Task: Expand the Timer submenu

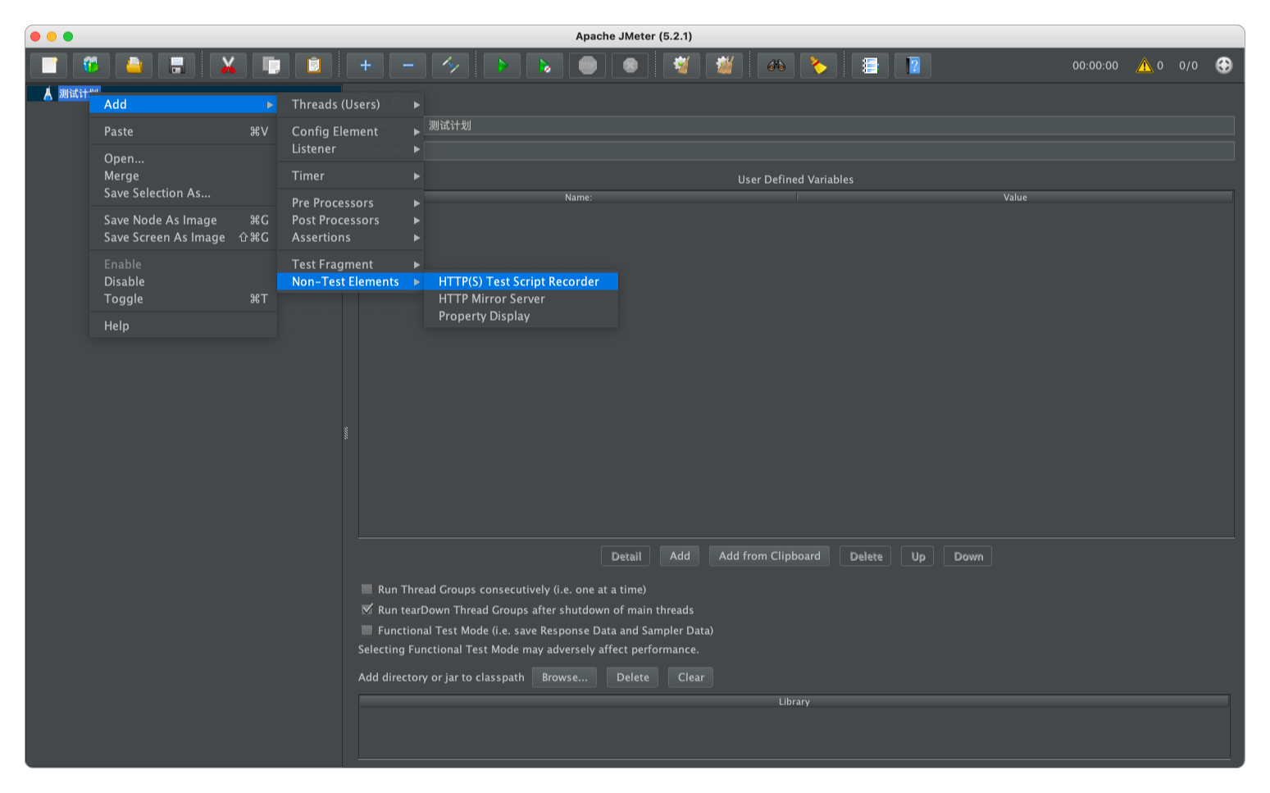Action: click(351, 175)
